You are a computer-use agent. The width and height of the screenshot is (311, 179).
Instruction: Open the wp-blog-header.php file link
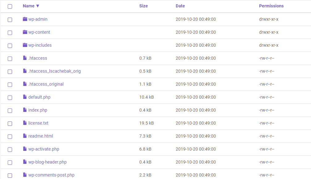pyautogui.click(x=47, y=162)
